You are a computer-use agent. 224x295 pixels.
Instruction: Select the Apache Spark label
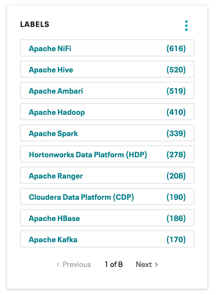point(53,134)
